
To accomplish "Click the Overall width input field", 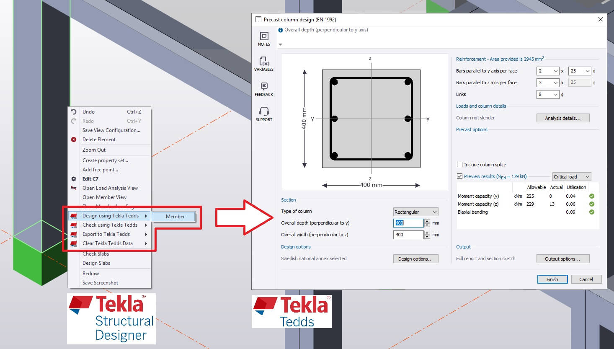I will point(408,235).
